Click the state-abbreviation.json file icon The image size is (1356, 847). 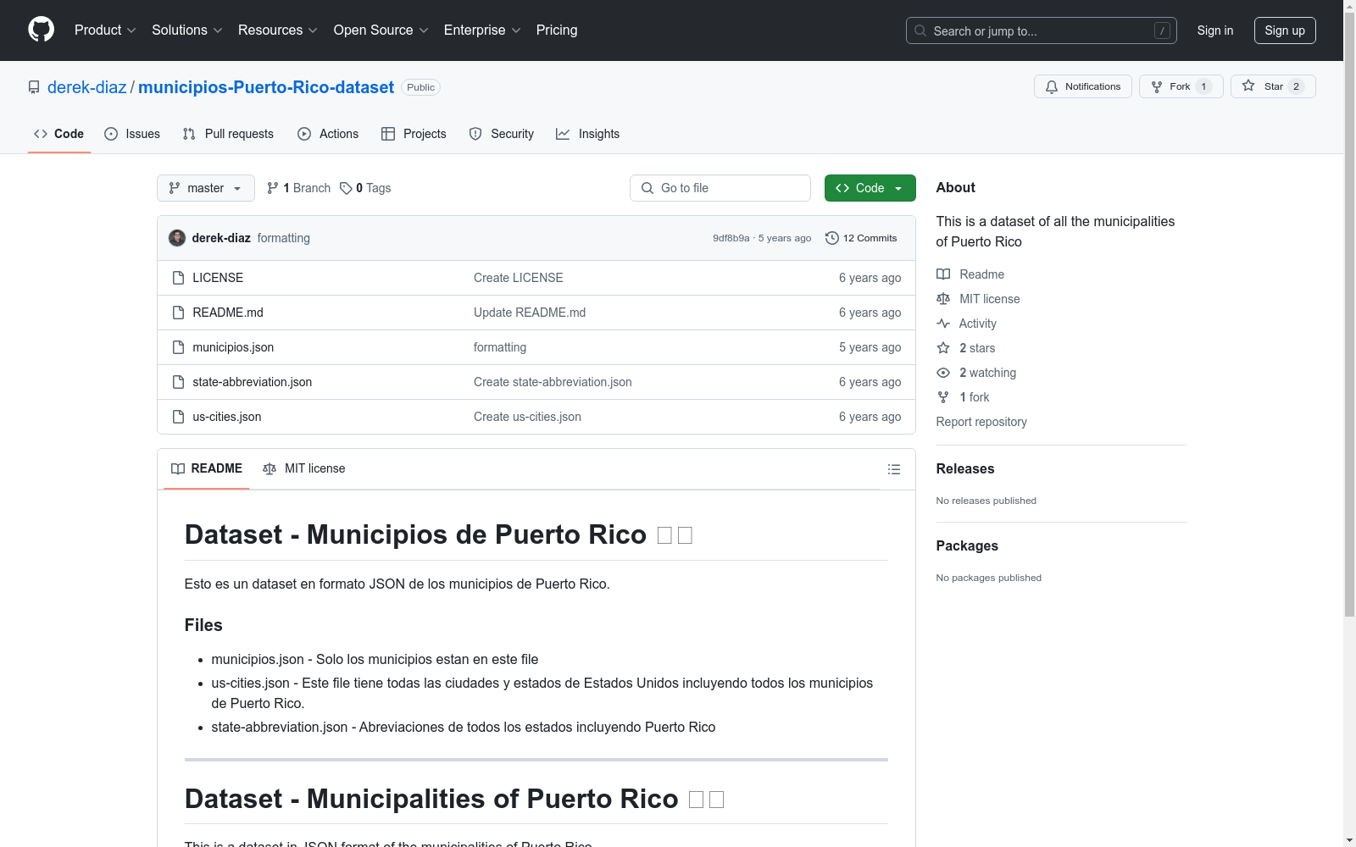178,382
